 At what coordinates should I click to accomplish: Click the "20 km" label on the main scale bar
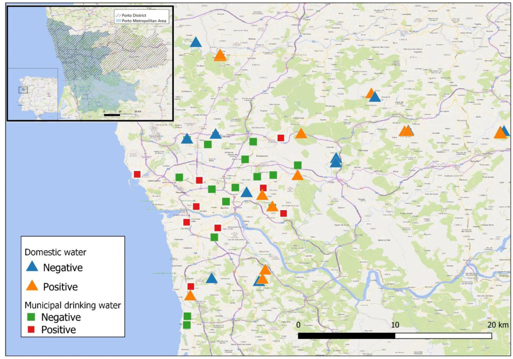(x=498, y=325)
